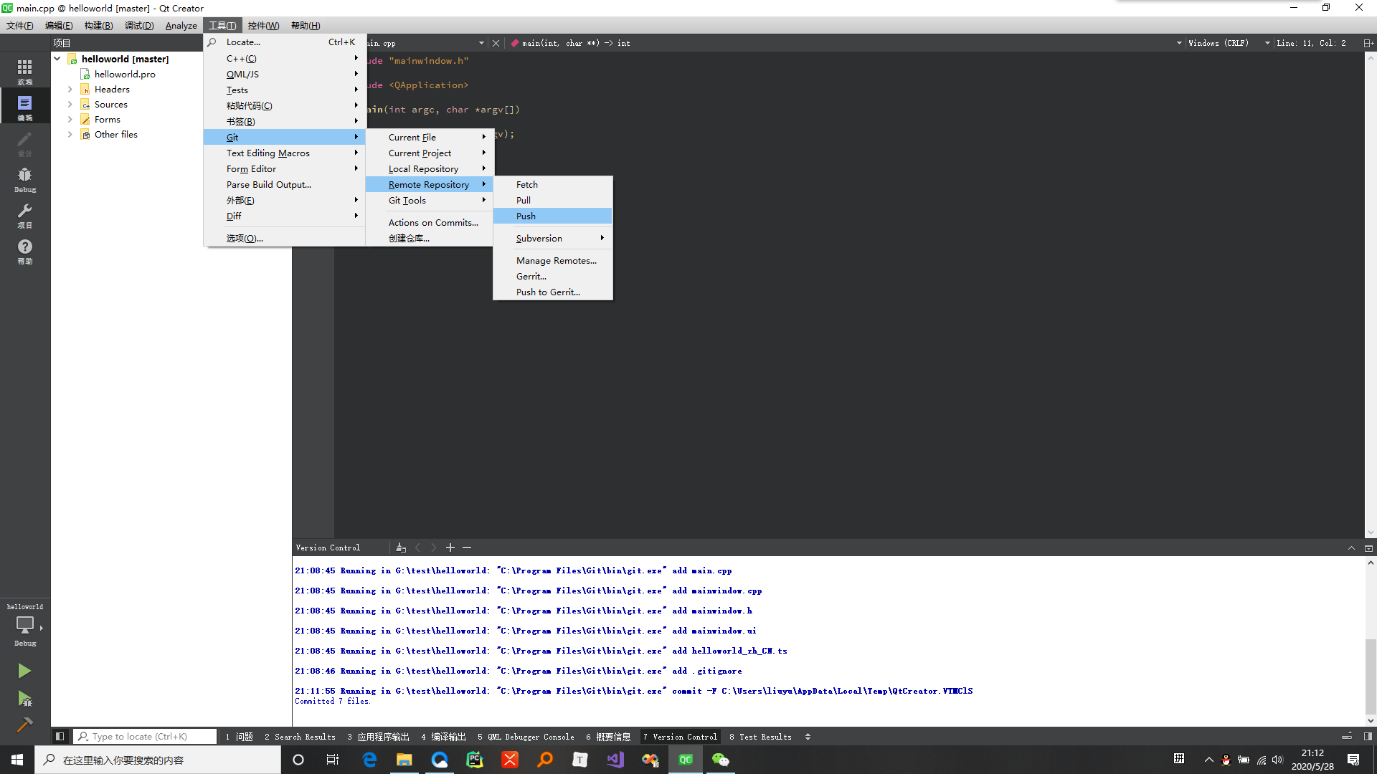The image size is (1377, 774).
Task: Open Help mode question icon
Action: point(24,250)
